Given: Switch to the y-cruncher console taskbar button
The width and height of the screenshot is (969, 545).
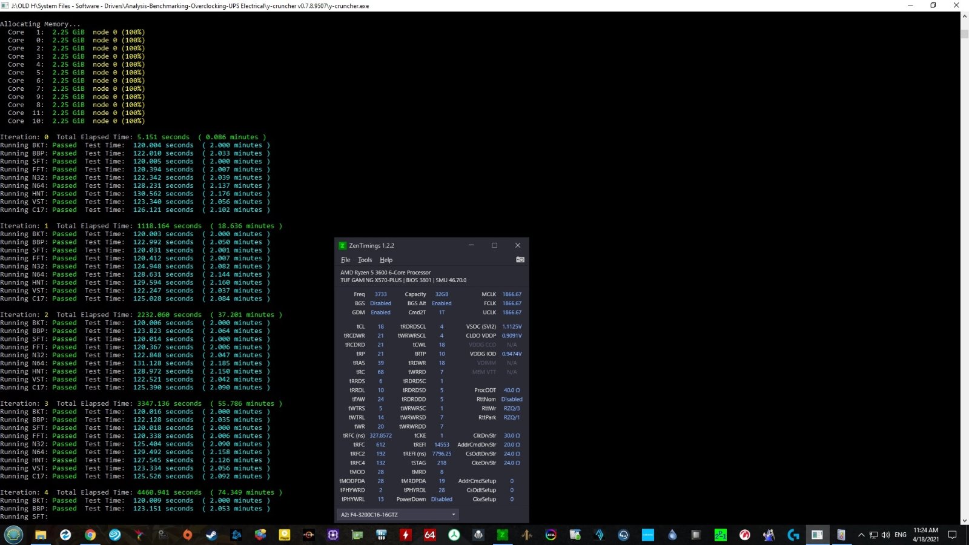Looking at the screenshot, I should [x=817, y=535].
